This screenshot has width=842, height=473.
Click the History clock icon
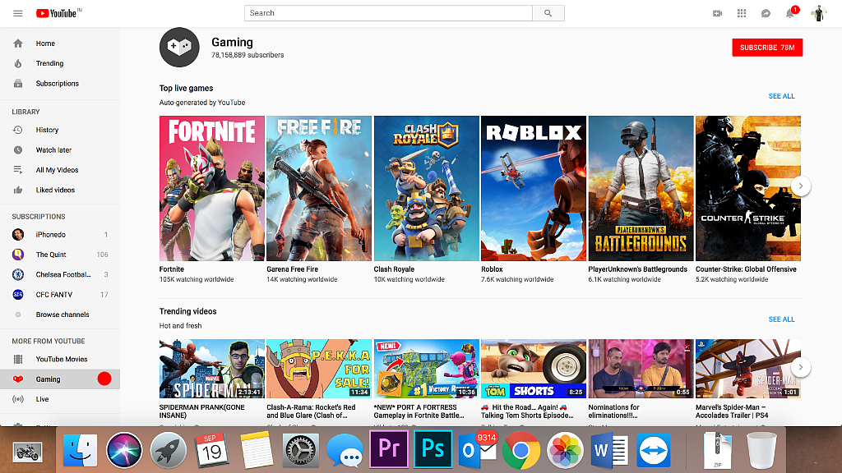pos(18,130)
